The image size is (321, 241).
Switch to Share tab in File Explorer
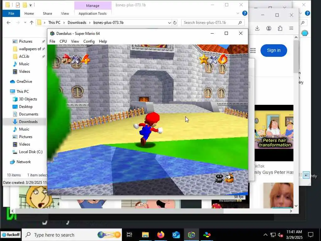47,13
